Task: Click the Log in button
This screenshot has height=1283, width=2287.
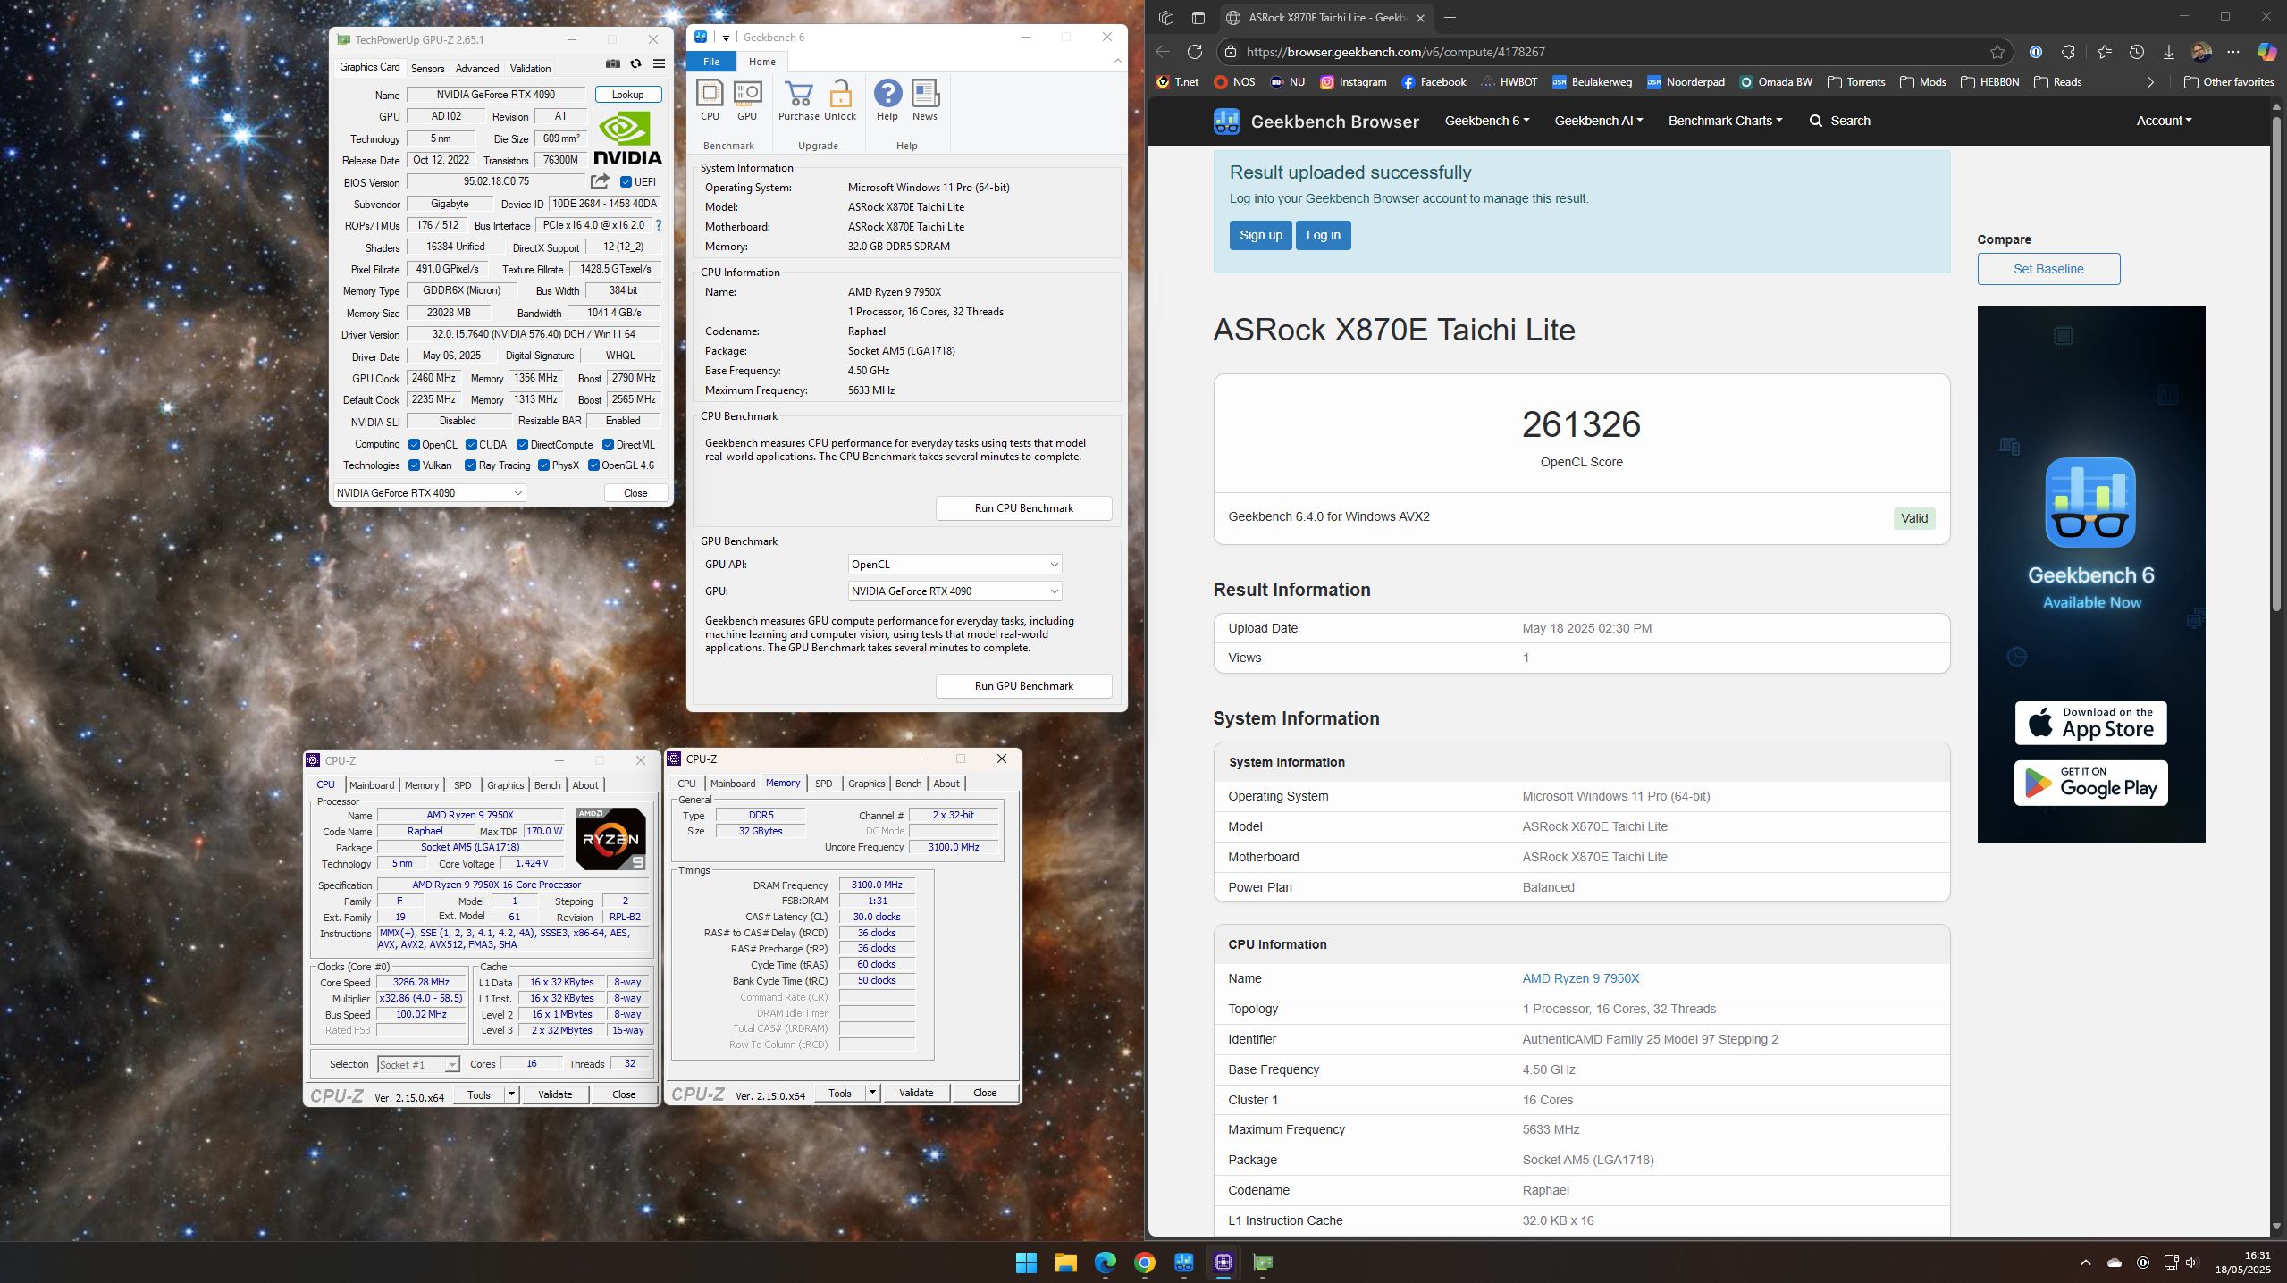Action: pos(1323,235)
